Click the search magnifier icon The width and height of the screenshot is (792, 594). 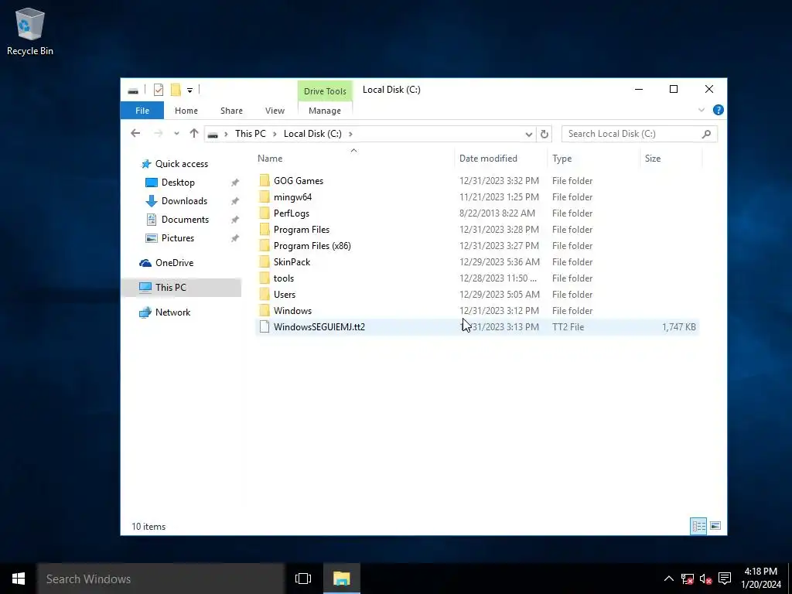point(707,134)
